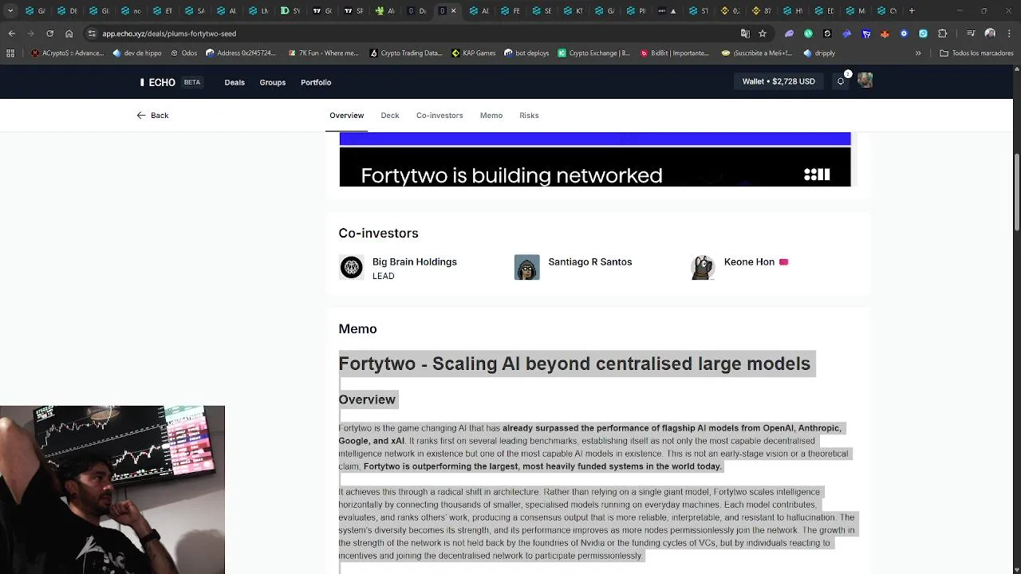1021x574 pixels.
Task: Open the bot deploys bookmark
Action: click(x=526, y=53)
